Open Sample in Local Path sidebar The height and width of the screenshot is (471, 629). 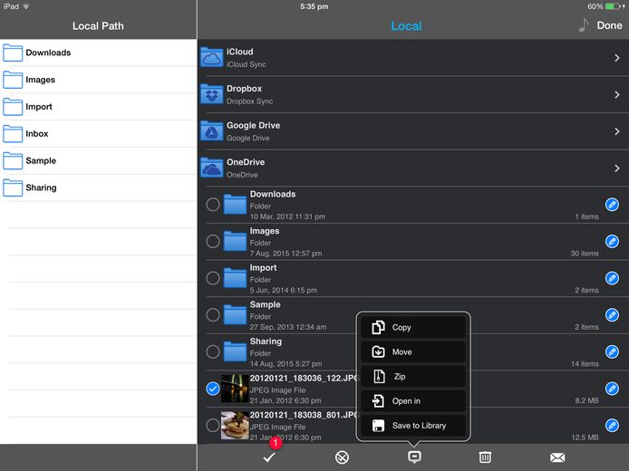click(98, 160)
